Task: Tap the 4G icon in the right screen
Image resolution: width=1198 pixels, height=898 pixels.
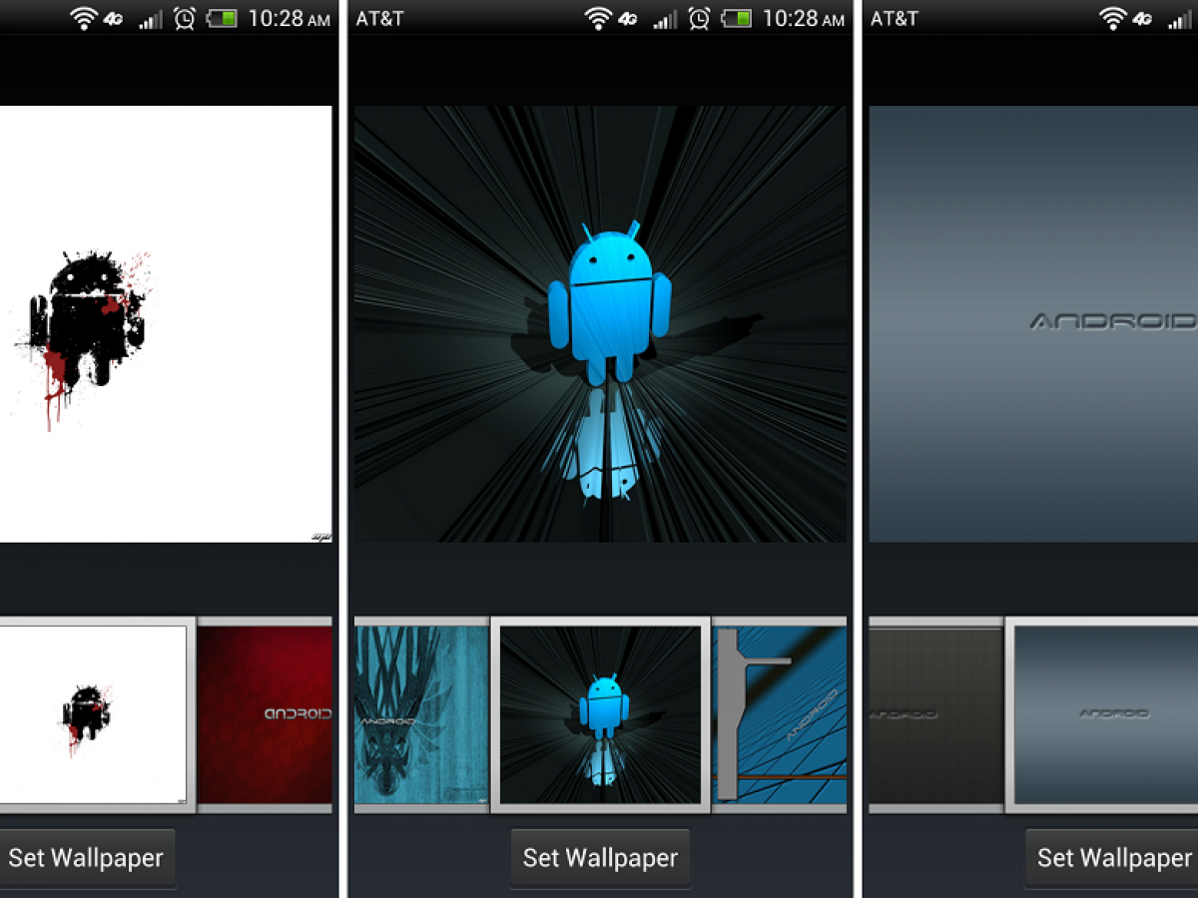Action: pyautogui.click(x=1143, y=18)
